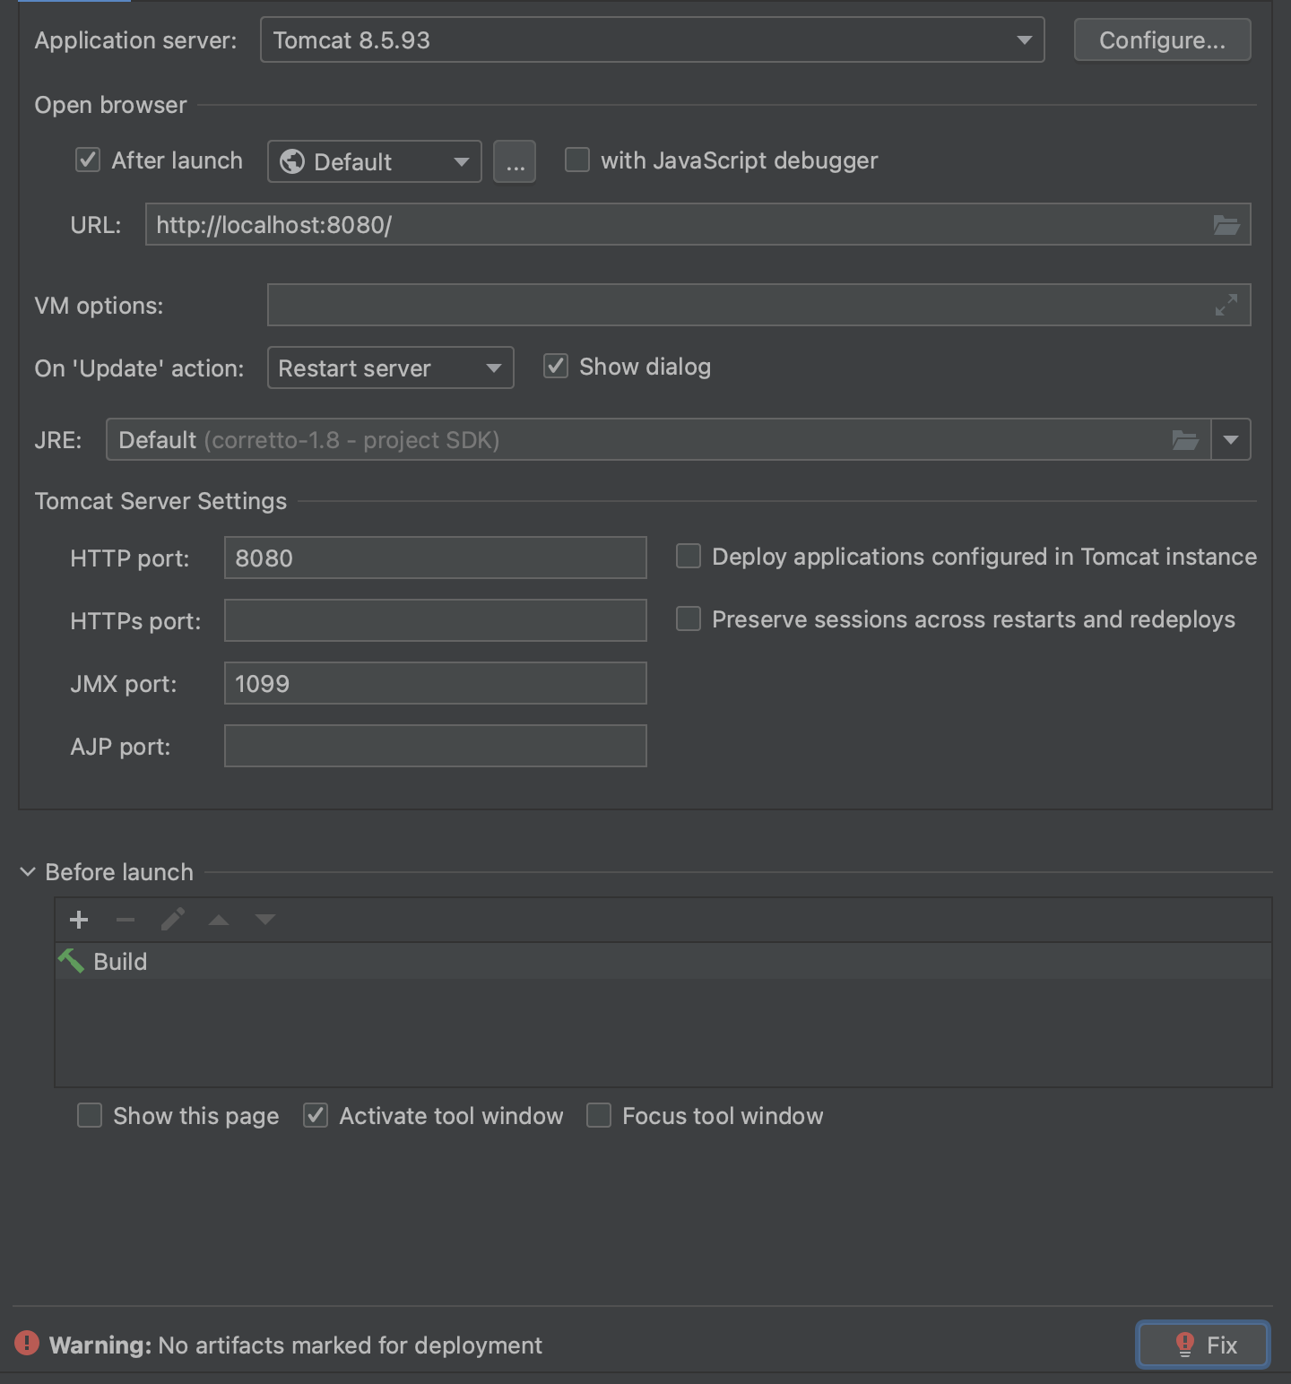The height and width of the screenshot is (1384, 1291).
Task: Click the red warning icon
Action: pyautogui.click(x=27, y=1343)
